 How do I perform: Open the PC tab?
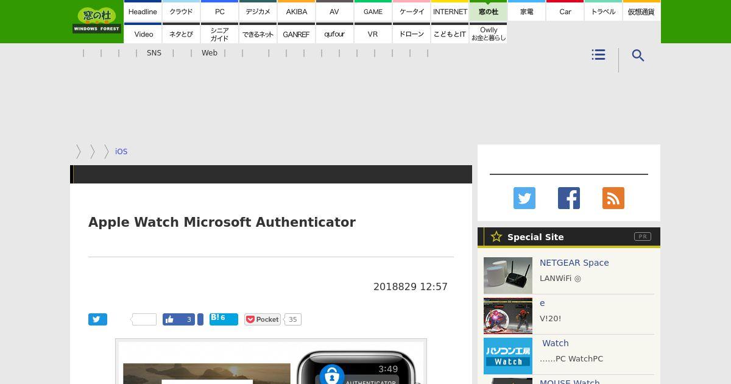[x=219, y=11]
